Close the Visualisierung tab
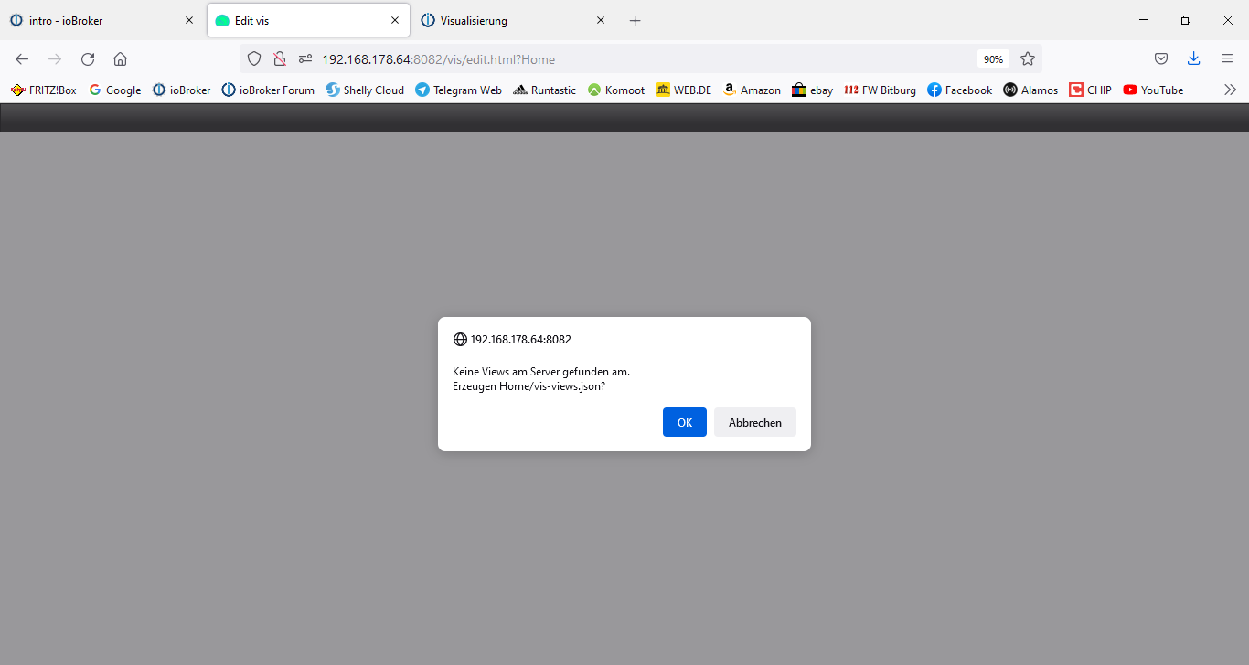 click(601, 20)
